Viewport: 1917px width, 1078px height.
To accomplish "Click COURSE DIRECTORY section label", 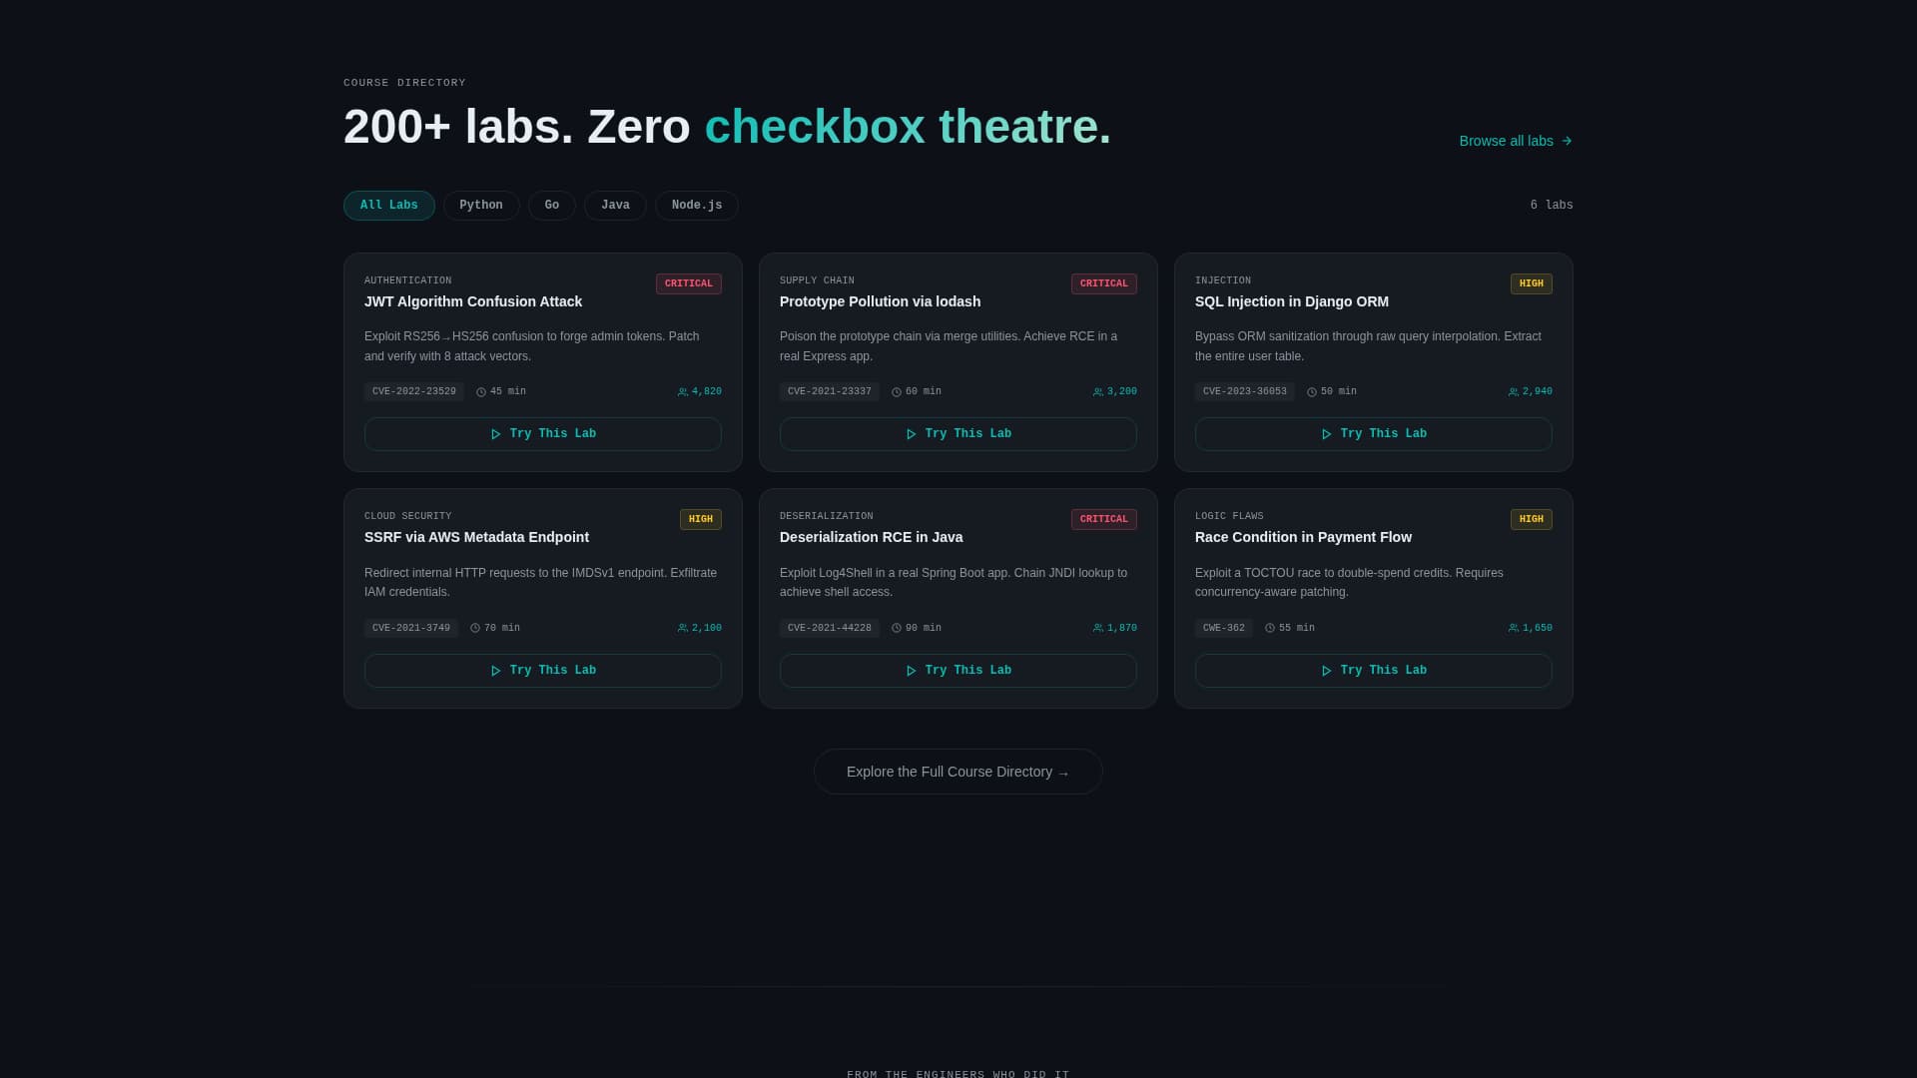I will click(404, 83).
